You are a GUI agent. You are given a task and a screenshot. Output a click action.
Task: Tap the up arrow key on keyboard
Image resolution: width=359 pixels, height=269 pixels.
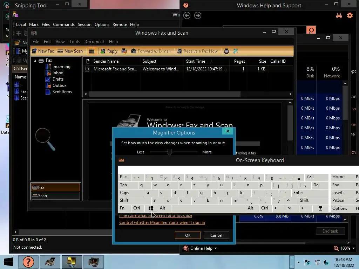click(x=288, y=200)
